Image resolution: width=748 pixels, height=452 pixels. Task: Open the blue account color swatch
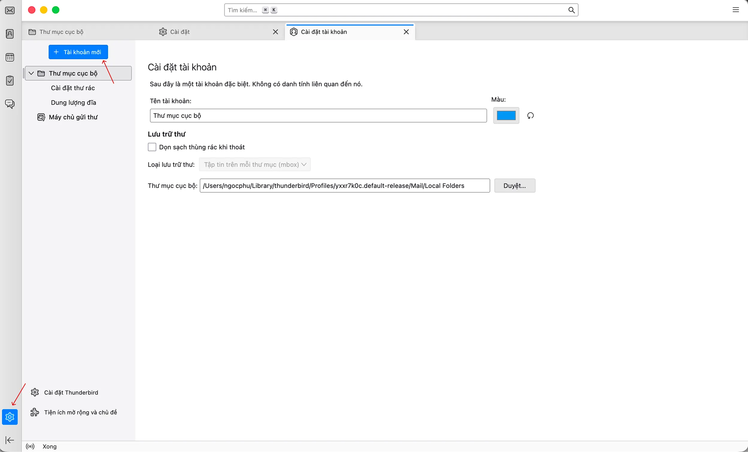[506, 116]
